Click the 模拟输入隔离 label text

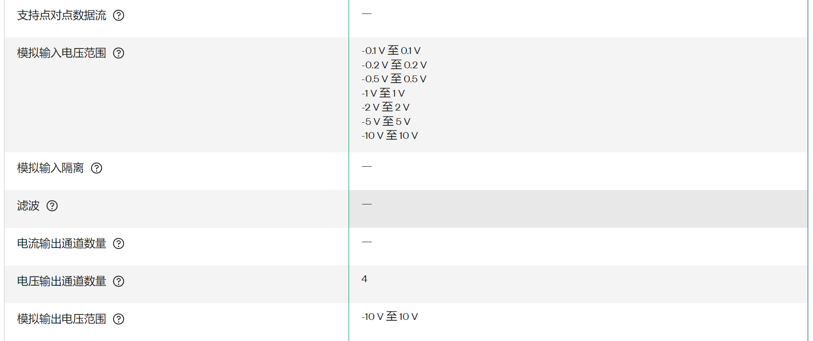pyautogui.click(x=50, y=168)
